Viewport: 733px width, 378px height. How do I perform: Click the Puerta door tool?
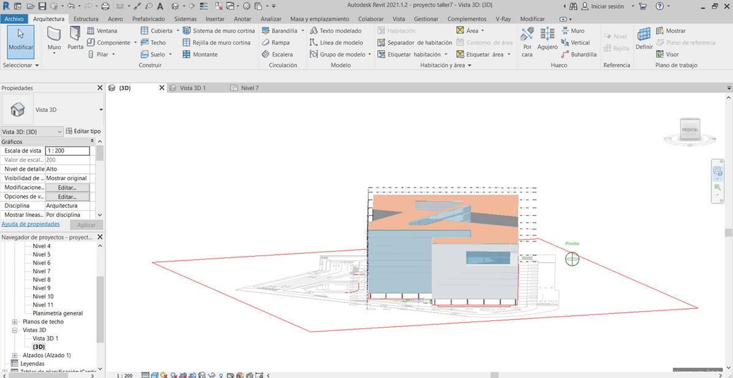[x=75, y=39]
